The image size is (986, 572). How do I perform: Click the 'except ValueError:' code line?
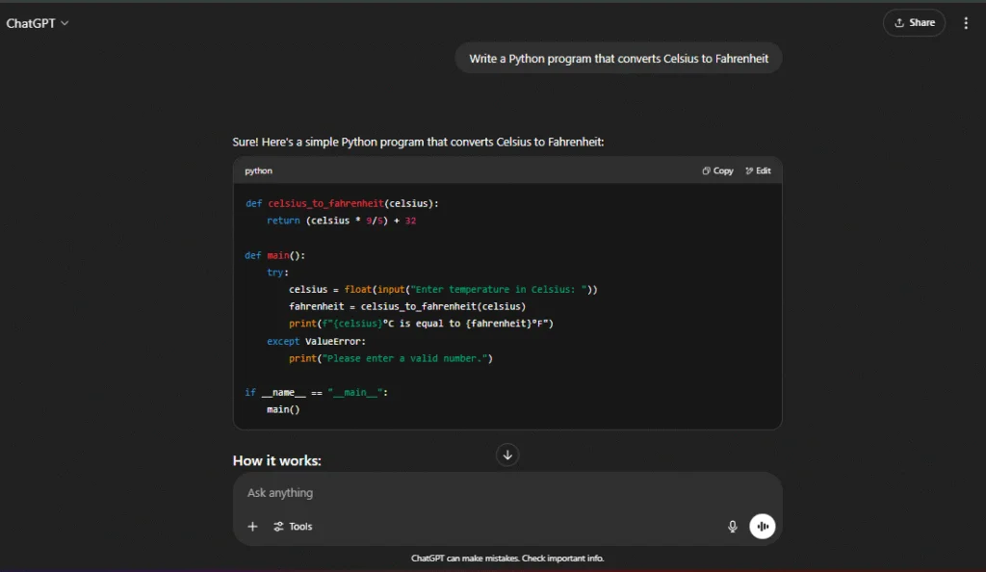316,341
